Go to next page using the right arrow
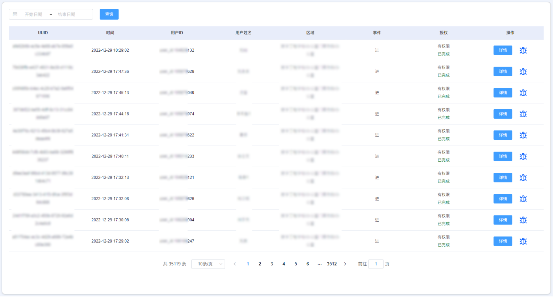 (346, 264)
